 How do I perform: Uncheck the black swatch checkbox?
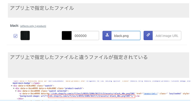[x=15, y=36]
